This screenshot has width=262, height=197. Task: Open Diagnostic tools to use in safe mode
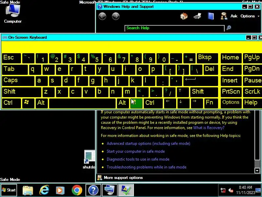138,159
